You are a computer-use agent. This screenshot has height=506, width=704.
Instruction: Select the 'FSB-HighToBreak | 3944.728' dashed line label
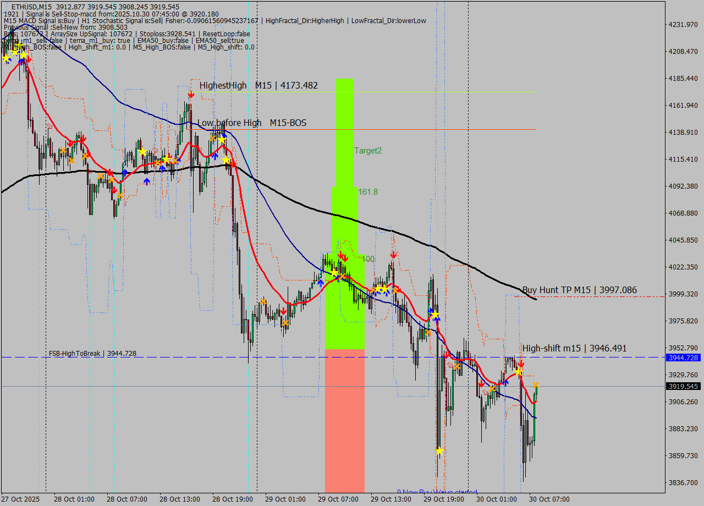(92, 354)
